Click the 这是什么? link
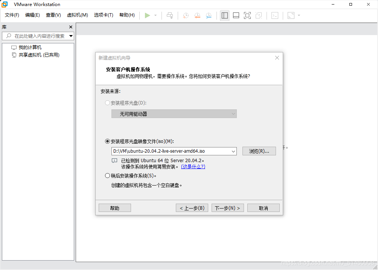Image resolution: width=378 pixels, height=270 pixels. pyautogui.click(x=193, y=167)
